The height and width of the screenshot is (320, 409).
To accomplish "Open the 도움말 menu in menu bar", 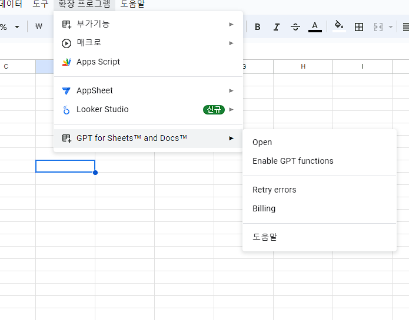I will point(132,4).
